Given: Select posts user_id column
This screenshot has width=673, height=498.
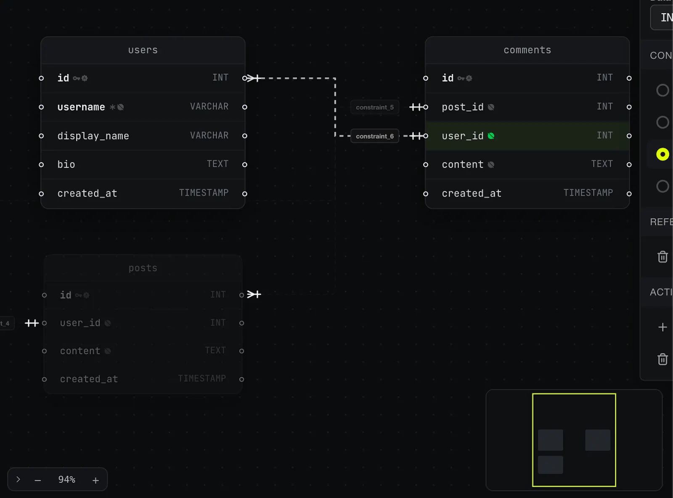Looking at the screenshot, I should tap(143, 323).
